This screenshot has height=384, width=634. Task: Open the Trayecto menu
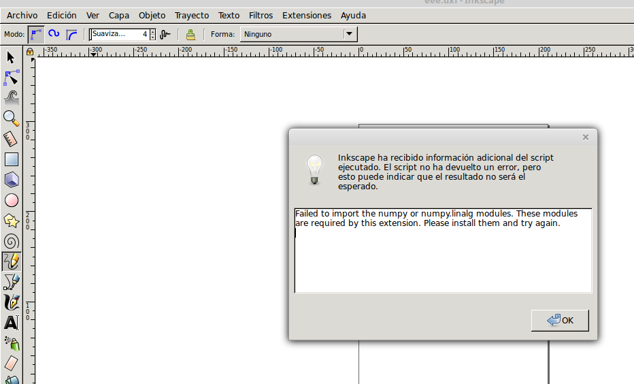coord(192,15)
